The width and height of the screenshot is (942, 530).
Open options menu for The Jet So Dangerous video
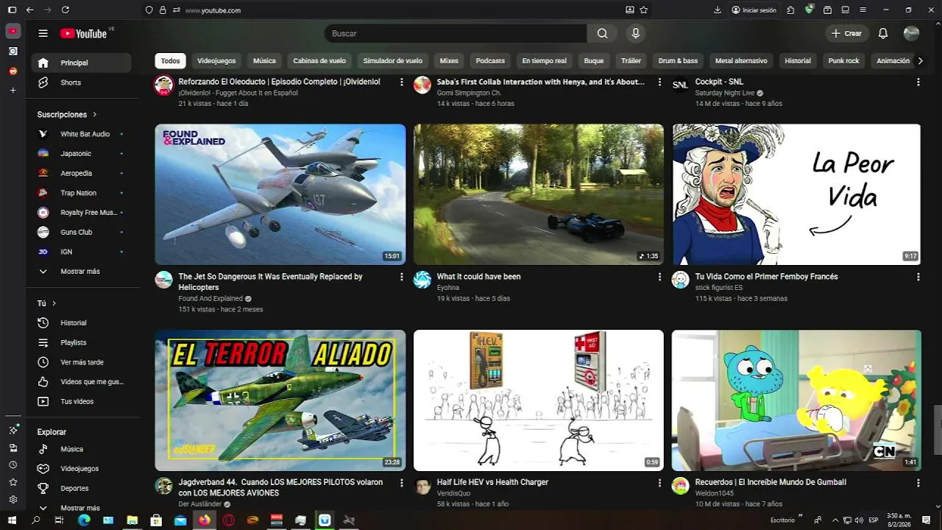pos(402,277)
